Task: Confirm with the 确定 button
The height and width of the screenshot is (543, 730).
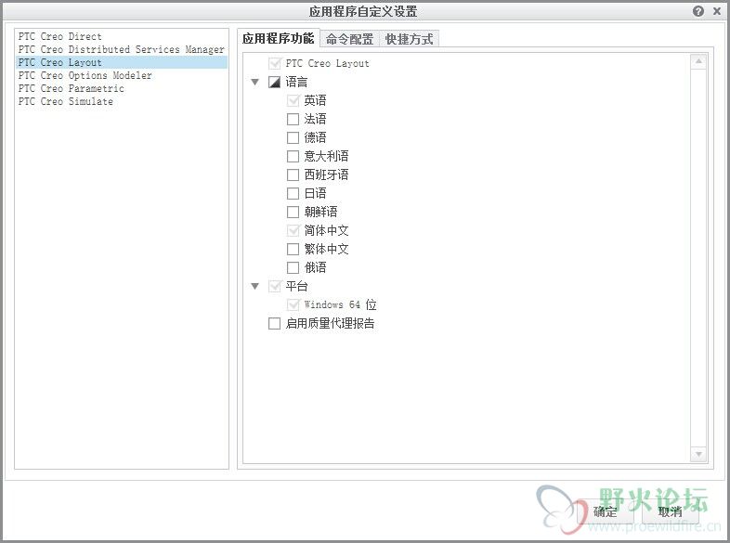Action: coord(606,511)
